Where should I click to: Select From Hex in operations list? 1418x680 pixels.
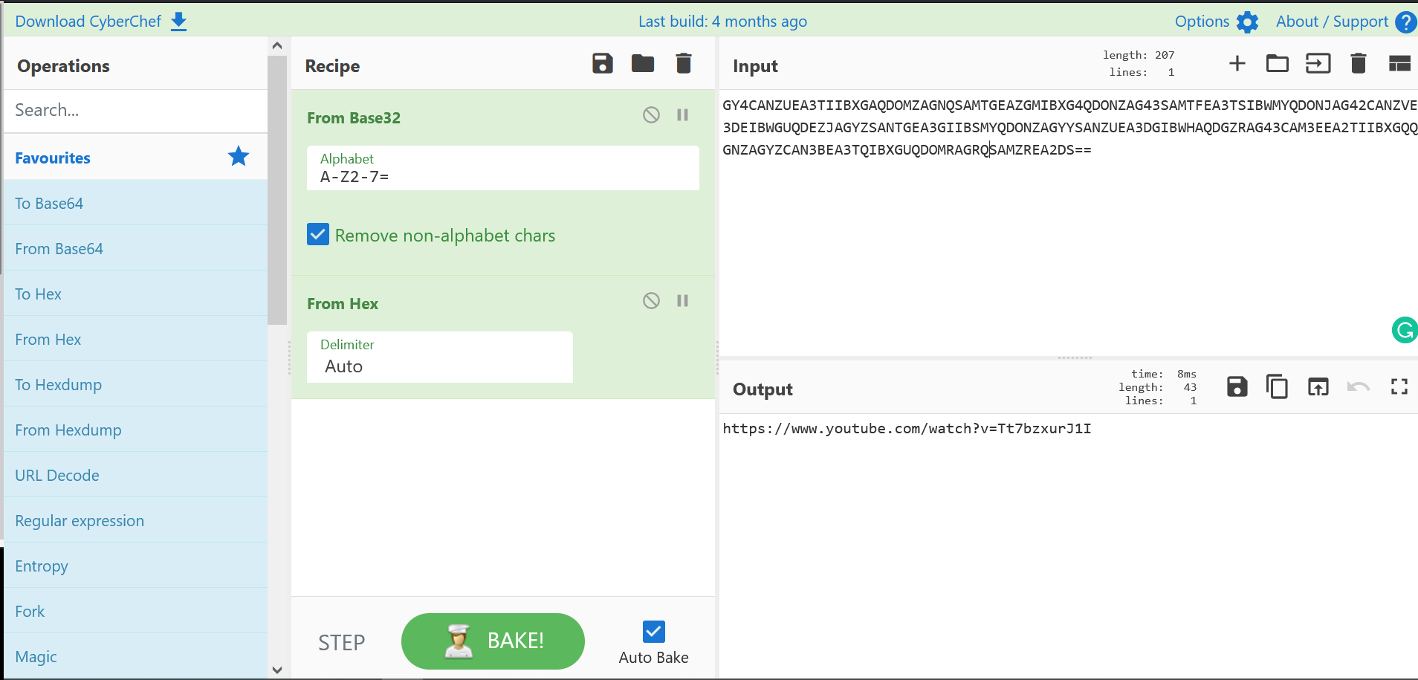[x=135, y=339]
